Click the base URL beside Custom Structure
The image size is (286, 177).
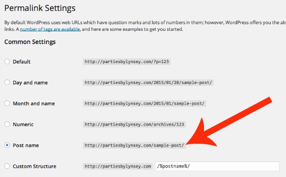click(x=118, y=166)
